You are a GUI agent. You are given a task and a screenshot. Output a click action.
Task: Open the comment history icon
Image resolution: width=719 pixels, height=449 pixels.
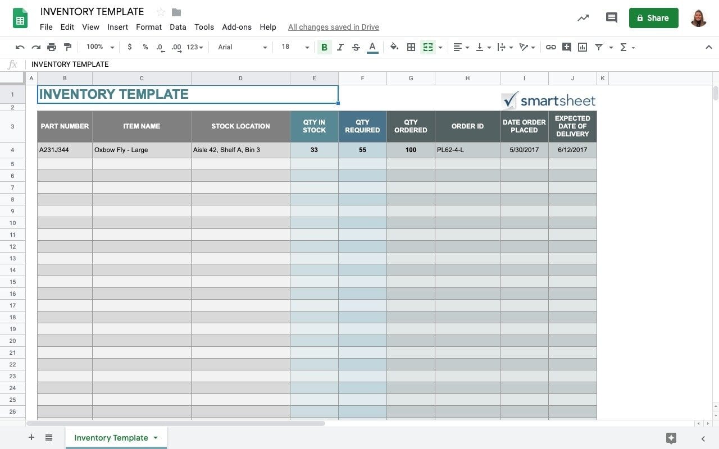tap(612, 18)
